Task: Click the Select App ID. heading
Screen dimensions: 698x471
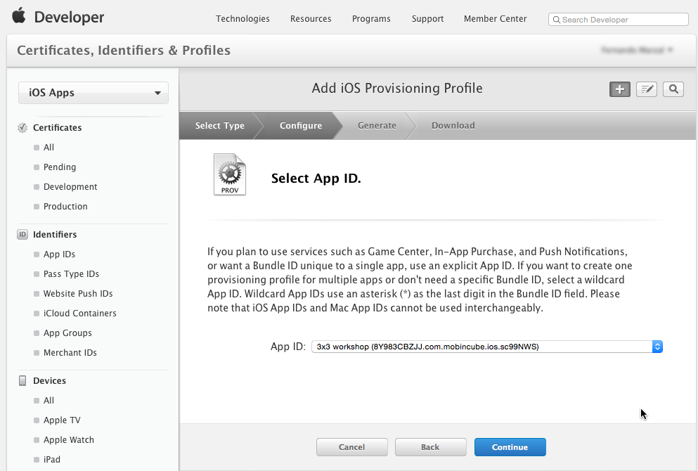Action: [316, 178]
